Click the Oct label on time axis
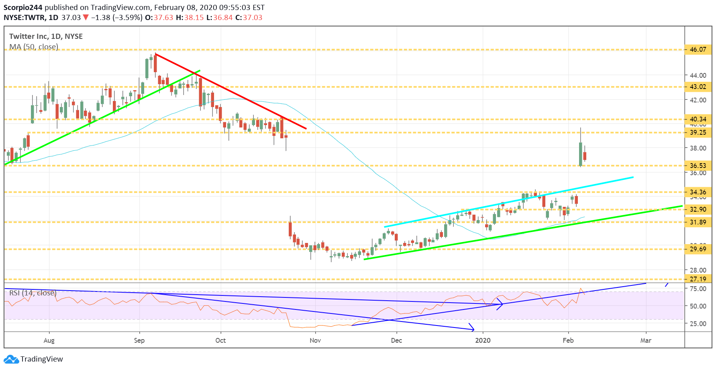This screenshot has width=716, height=370. point(220,340)
